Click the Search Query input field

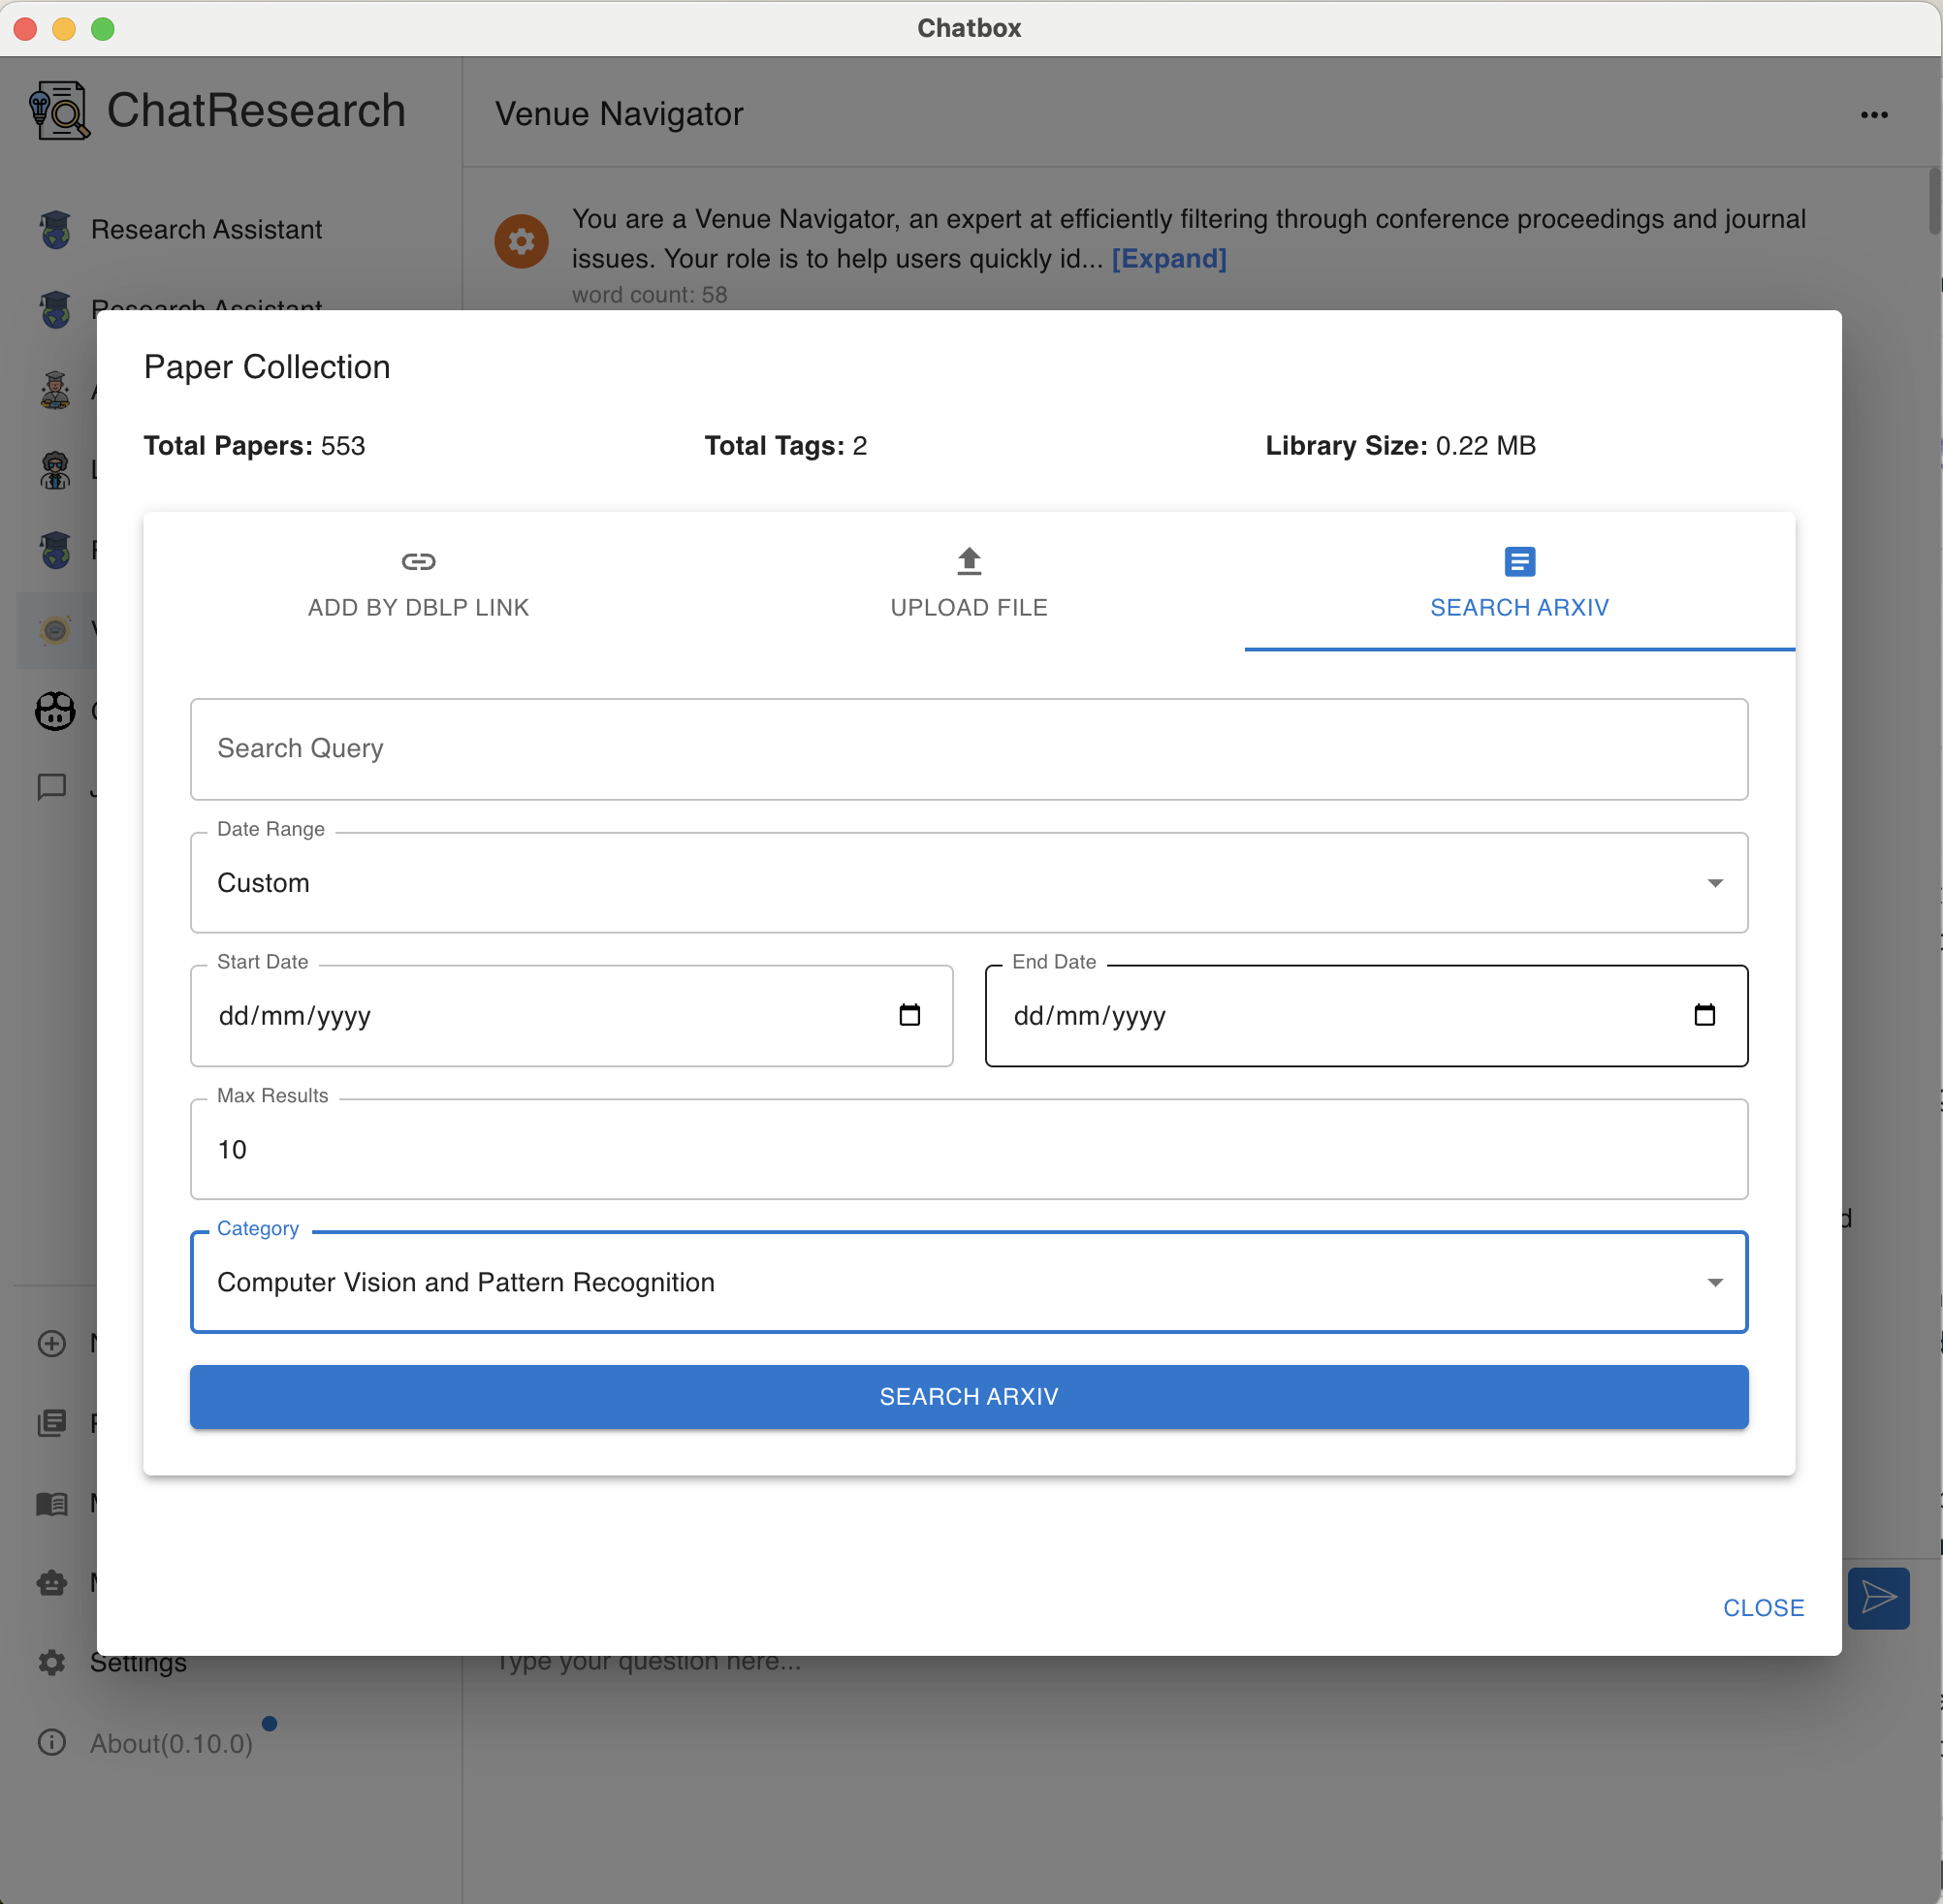(x=970, y=748)
